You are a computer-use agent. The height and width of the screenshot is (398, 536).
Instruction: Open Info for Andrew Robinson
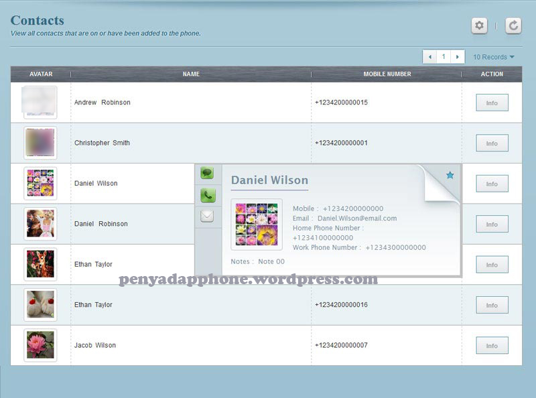point(492,103)
